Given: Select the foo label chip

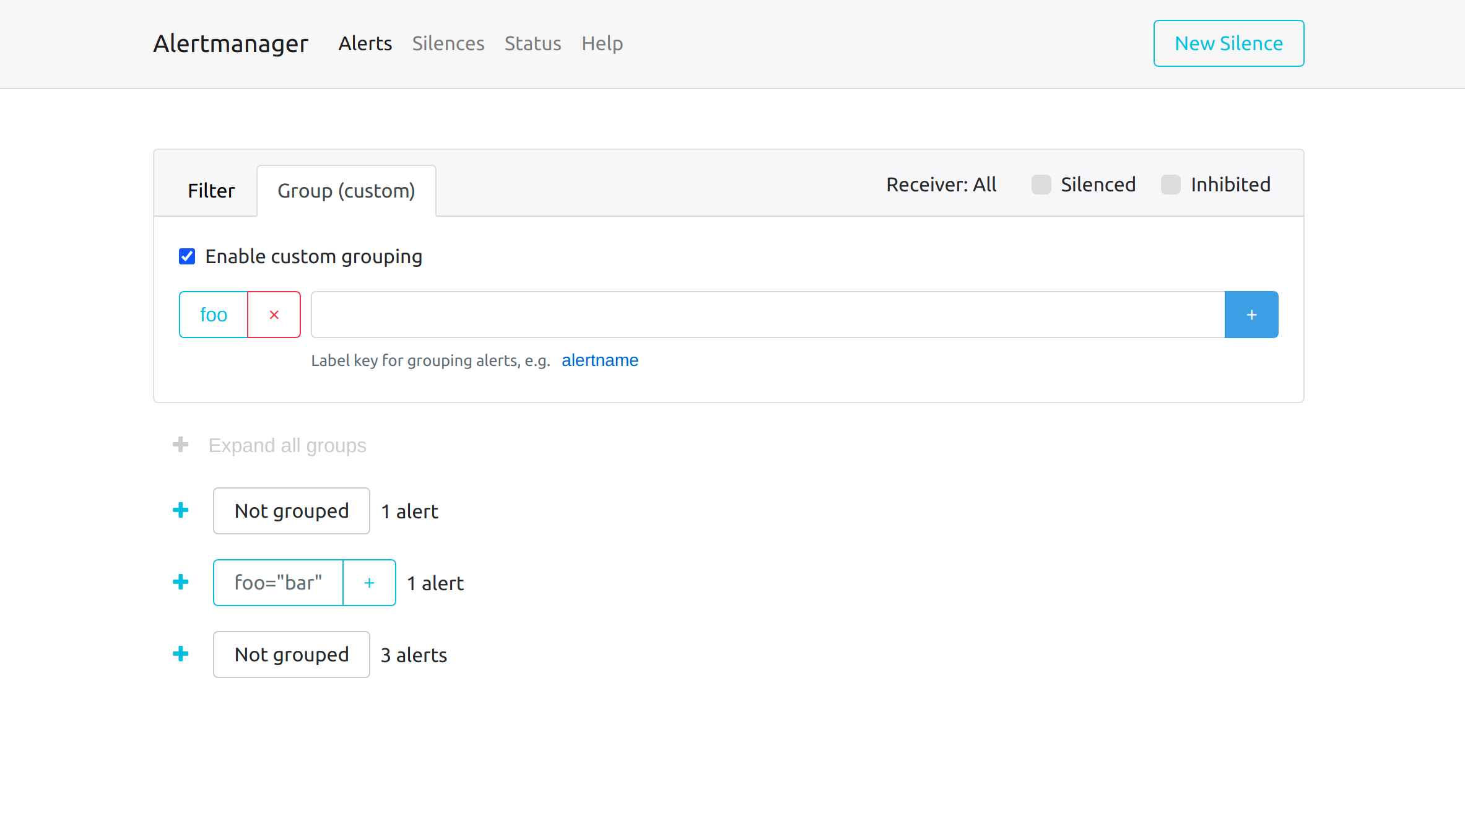Looking at the screenshot, I should [213, 314].
